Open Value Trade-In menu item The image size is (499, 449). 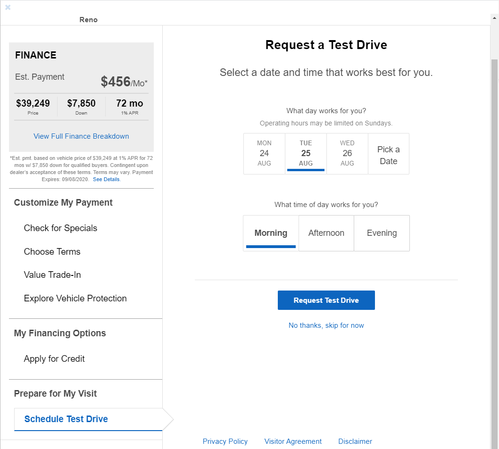click(x=52, y=275)
